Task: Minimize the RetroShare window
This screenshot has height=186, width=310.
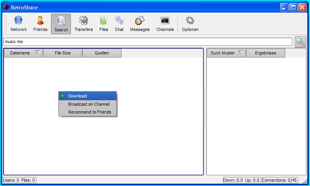Action: (284, 7)
